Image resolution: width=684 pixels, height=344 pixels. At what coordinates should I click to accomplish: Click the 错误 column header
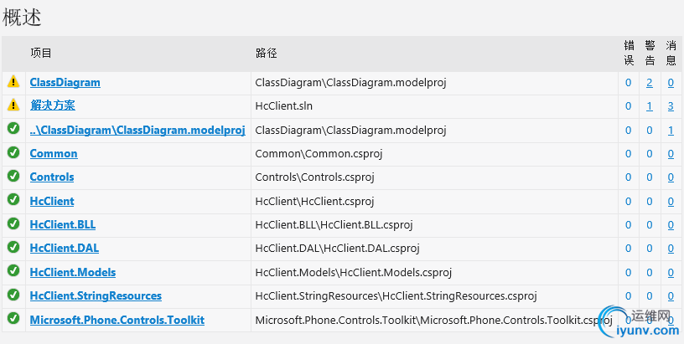[x=629, y=53]
